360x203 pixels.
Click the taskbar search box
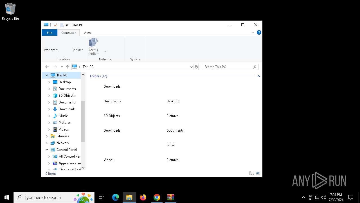54,197
